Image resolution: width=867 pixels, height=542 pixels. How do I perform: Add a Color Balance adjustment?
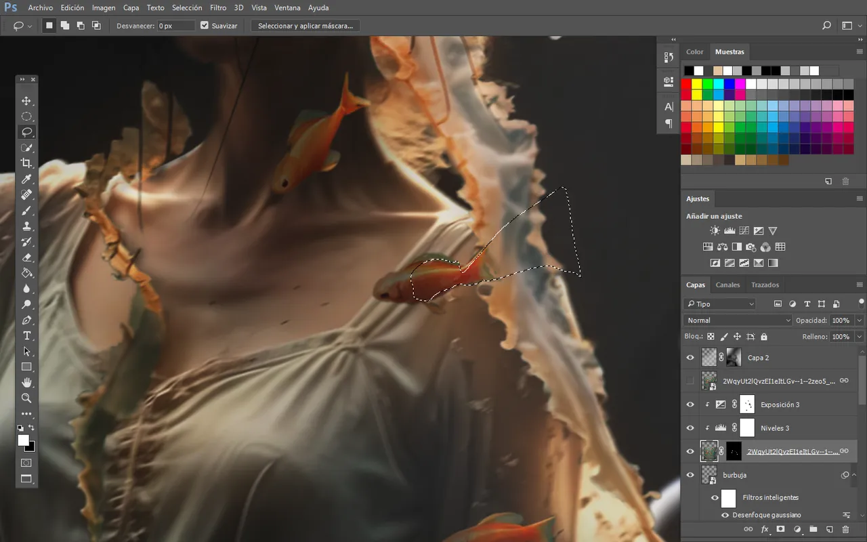(x=722, y=247)
